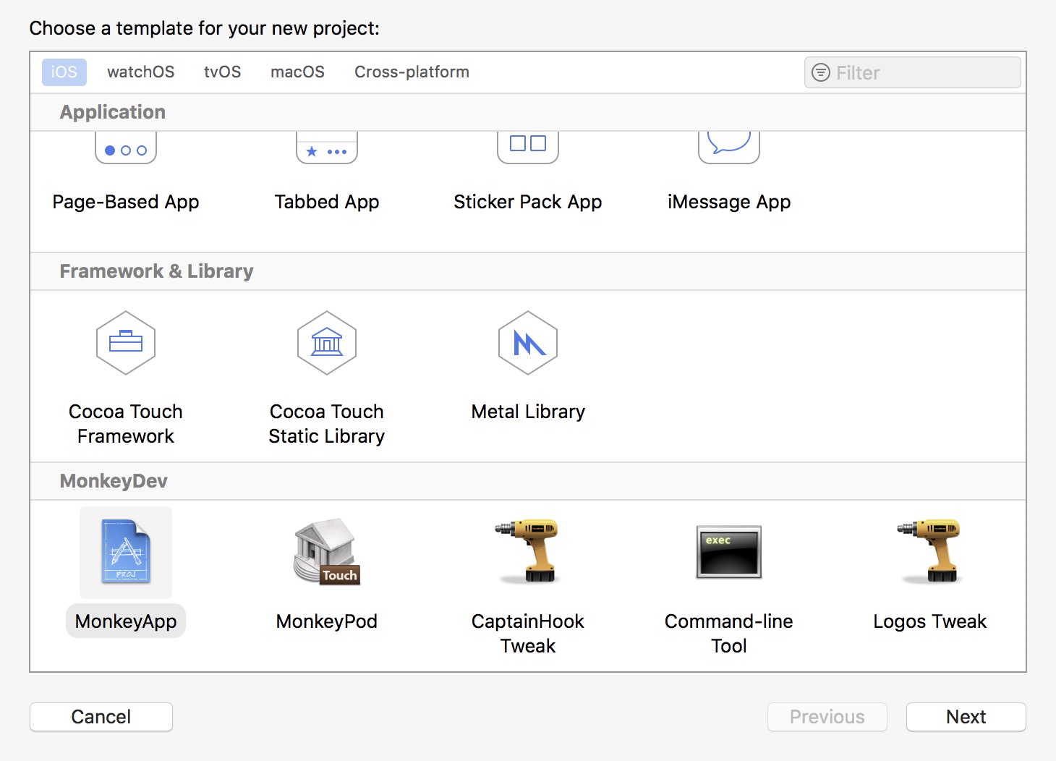
Task: Click the Next button
Action: 966,717
